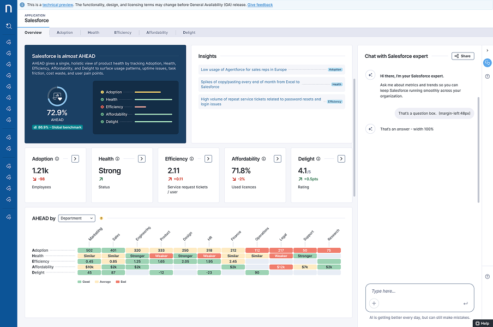
Task: Open Adoption details arrow button
Action: (75, 159)
